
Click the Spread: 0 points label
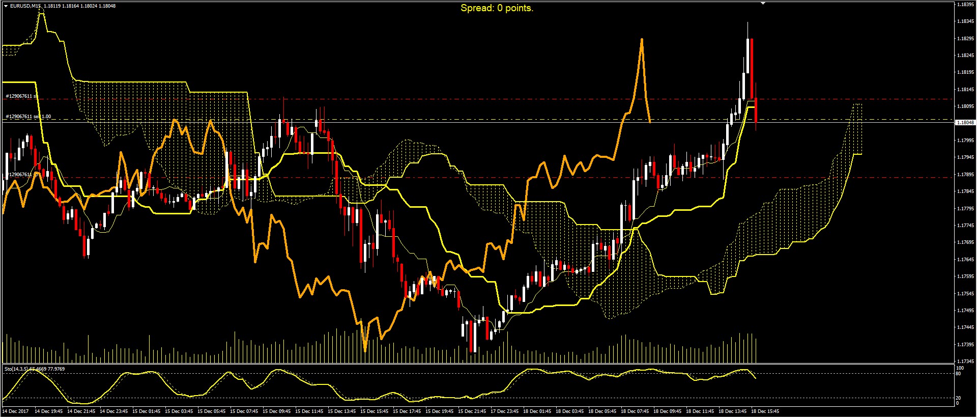tap(497, 8)
